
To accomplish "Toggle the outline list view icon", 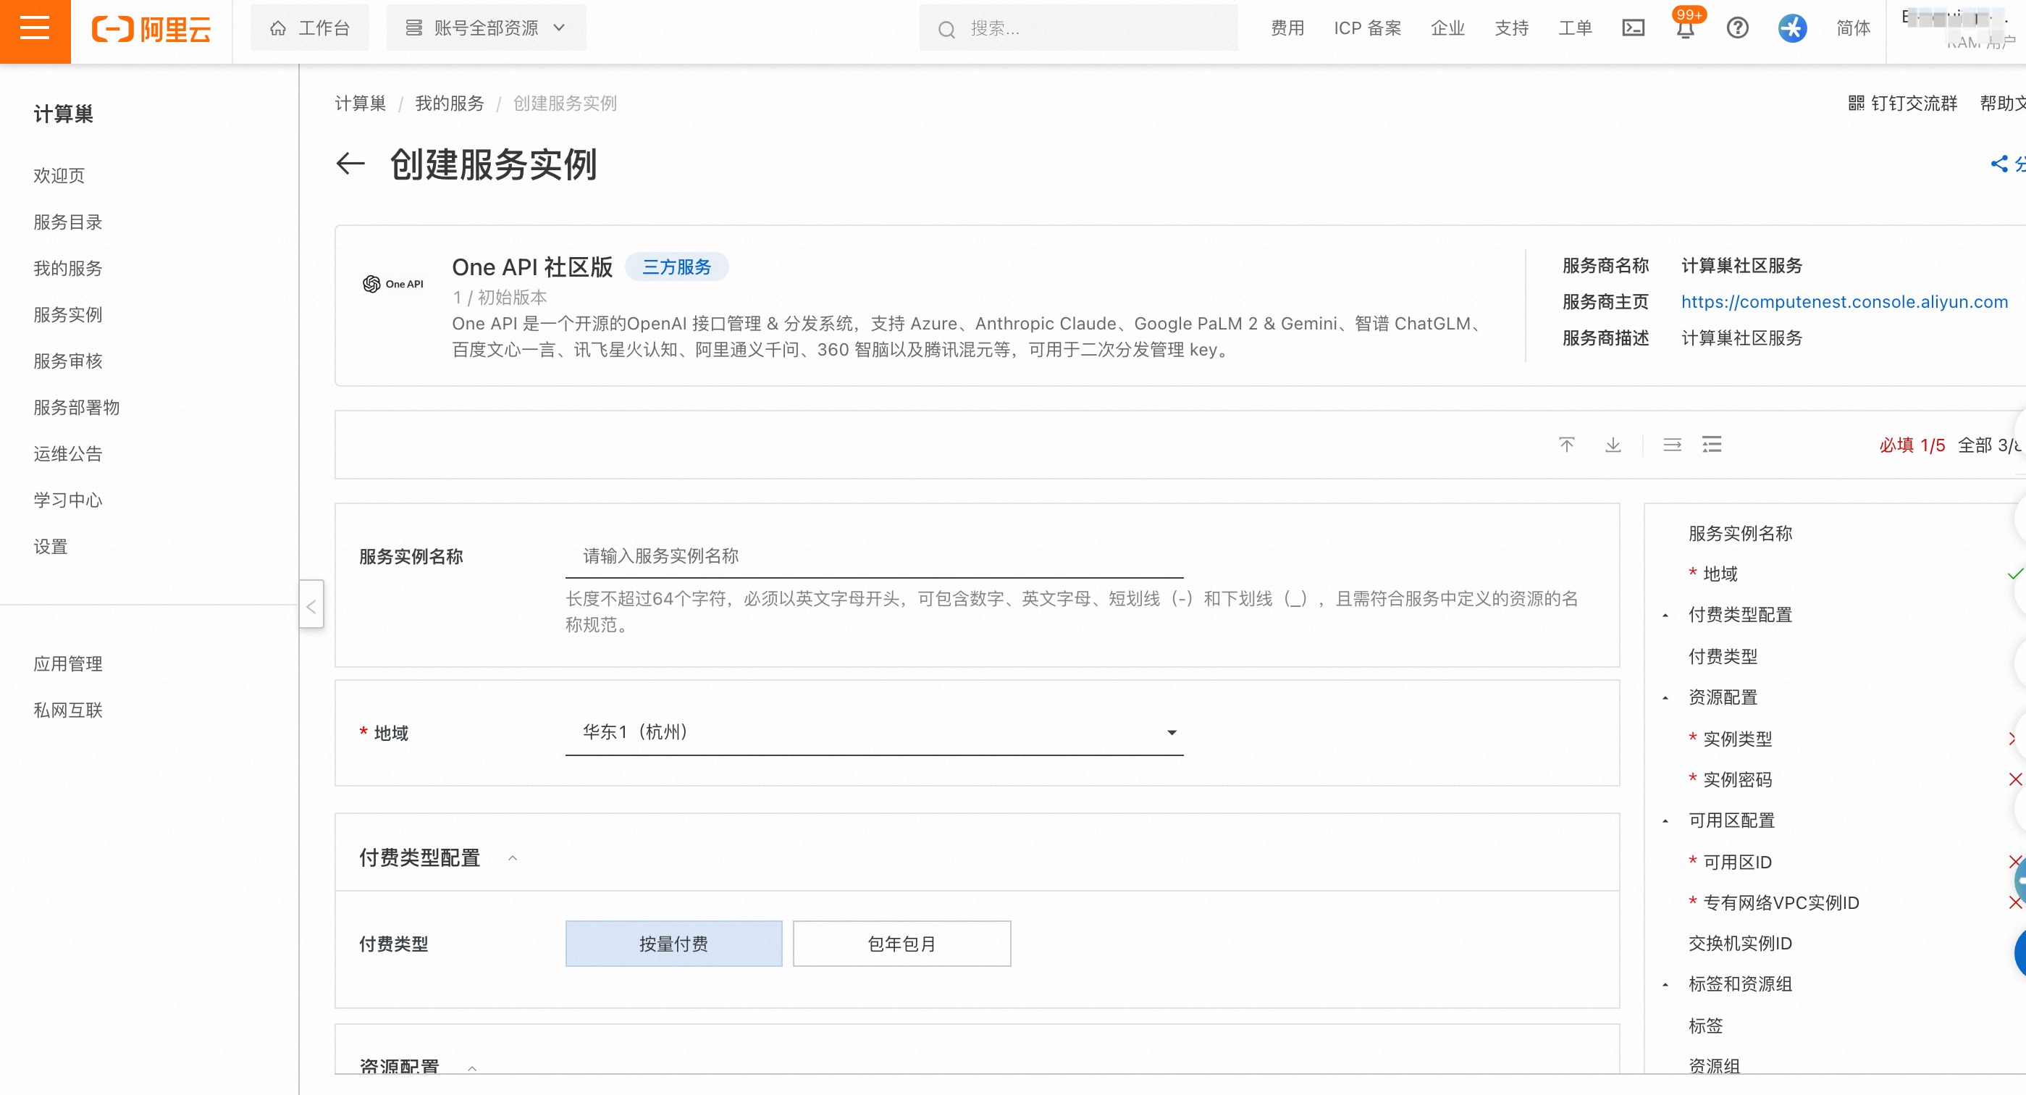I will [x=1712, y=445].
